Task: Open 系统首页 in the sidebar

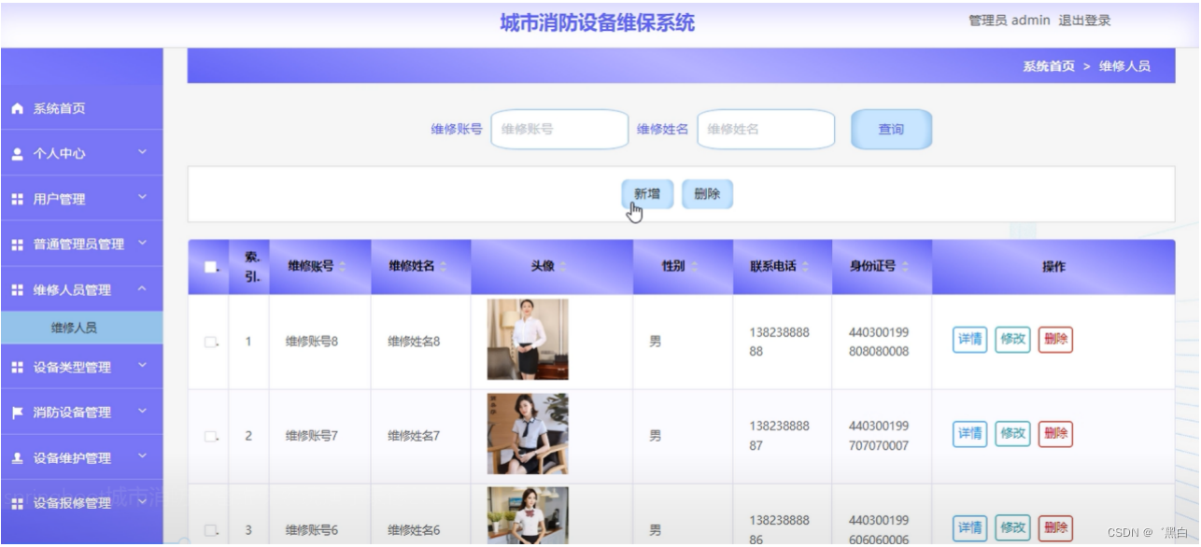Action: pos(81,108)
